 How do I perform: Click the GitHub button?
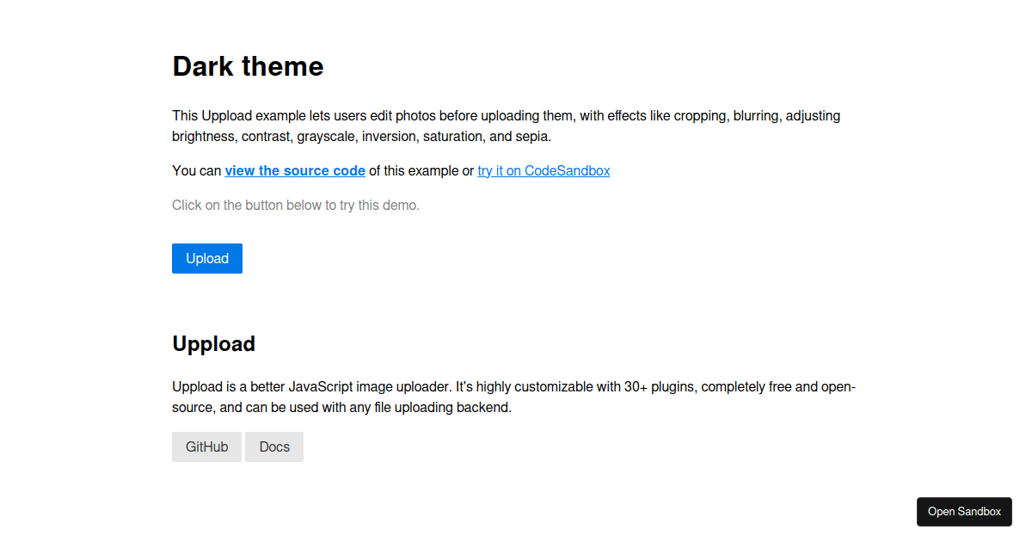coord(206,447)
